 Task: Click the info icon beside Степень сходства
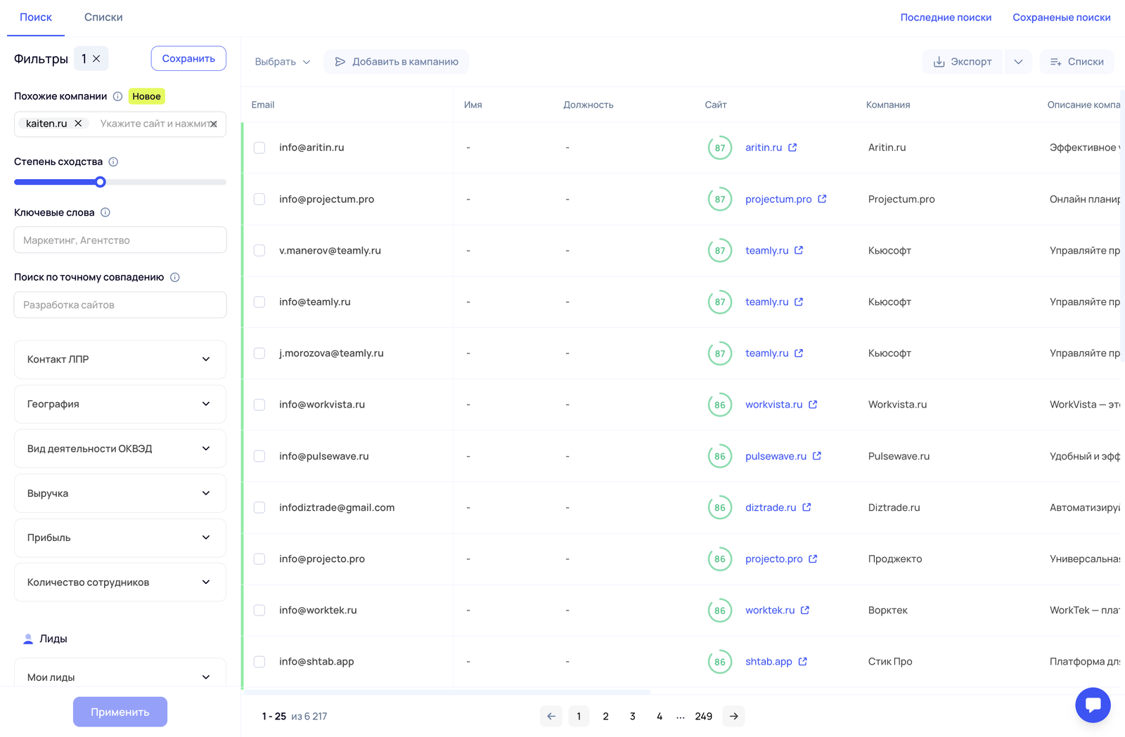[113, 162]
